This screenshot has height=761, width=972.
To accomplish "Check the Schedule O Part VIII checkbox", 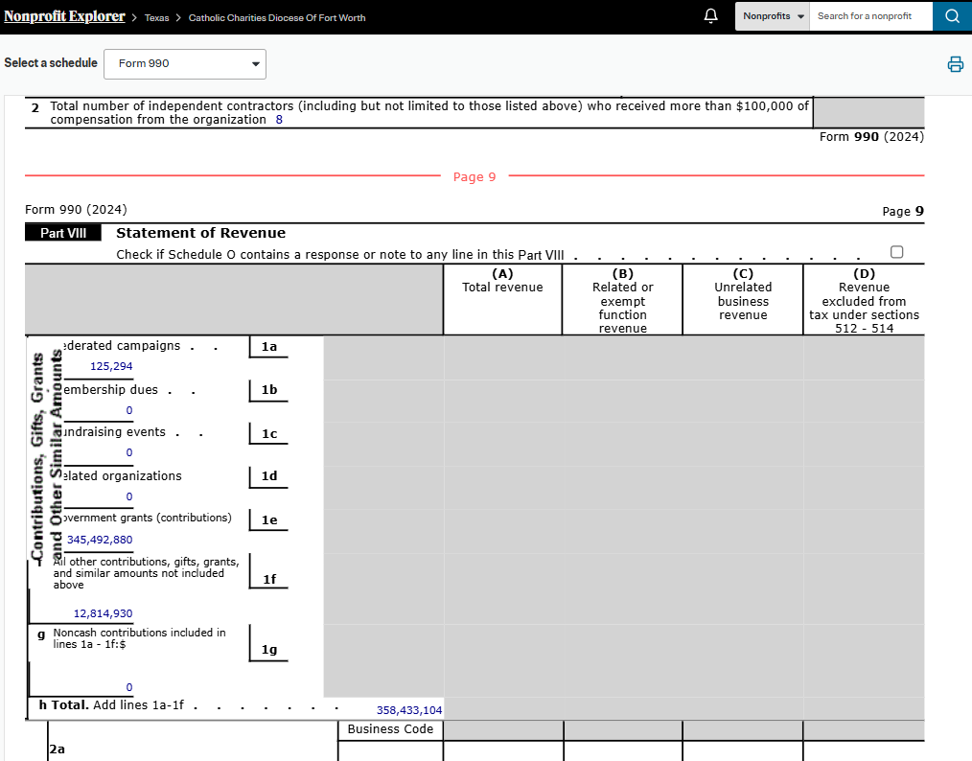I will point(896,252).
